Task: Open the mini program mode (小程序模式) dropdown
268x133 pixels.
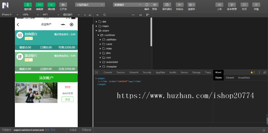Action: pos(90,5)
